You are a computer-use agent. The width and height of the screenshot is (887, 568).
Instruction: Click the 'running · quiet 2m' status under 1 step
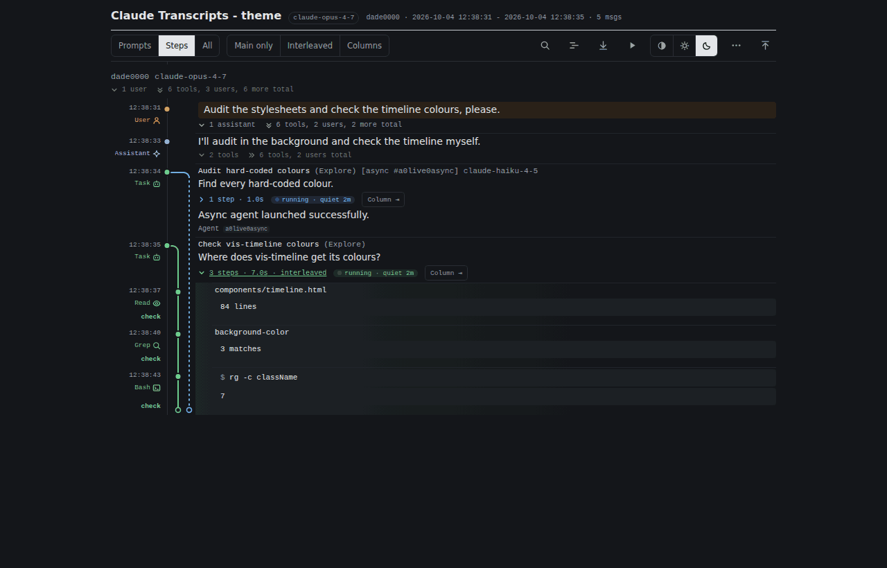click(x=313, y=199)
